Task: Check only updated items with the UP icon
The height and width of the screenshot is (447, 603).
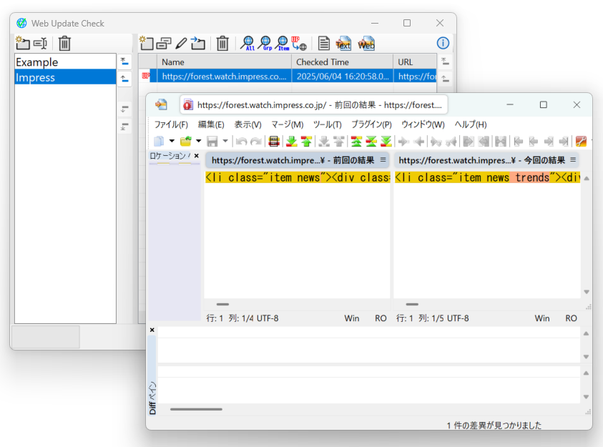Action: click(x=298, y=44)
